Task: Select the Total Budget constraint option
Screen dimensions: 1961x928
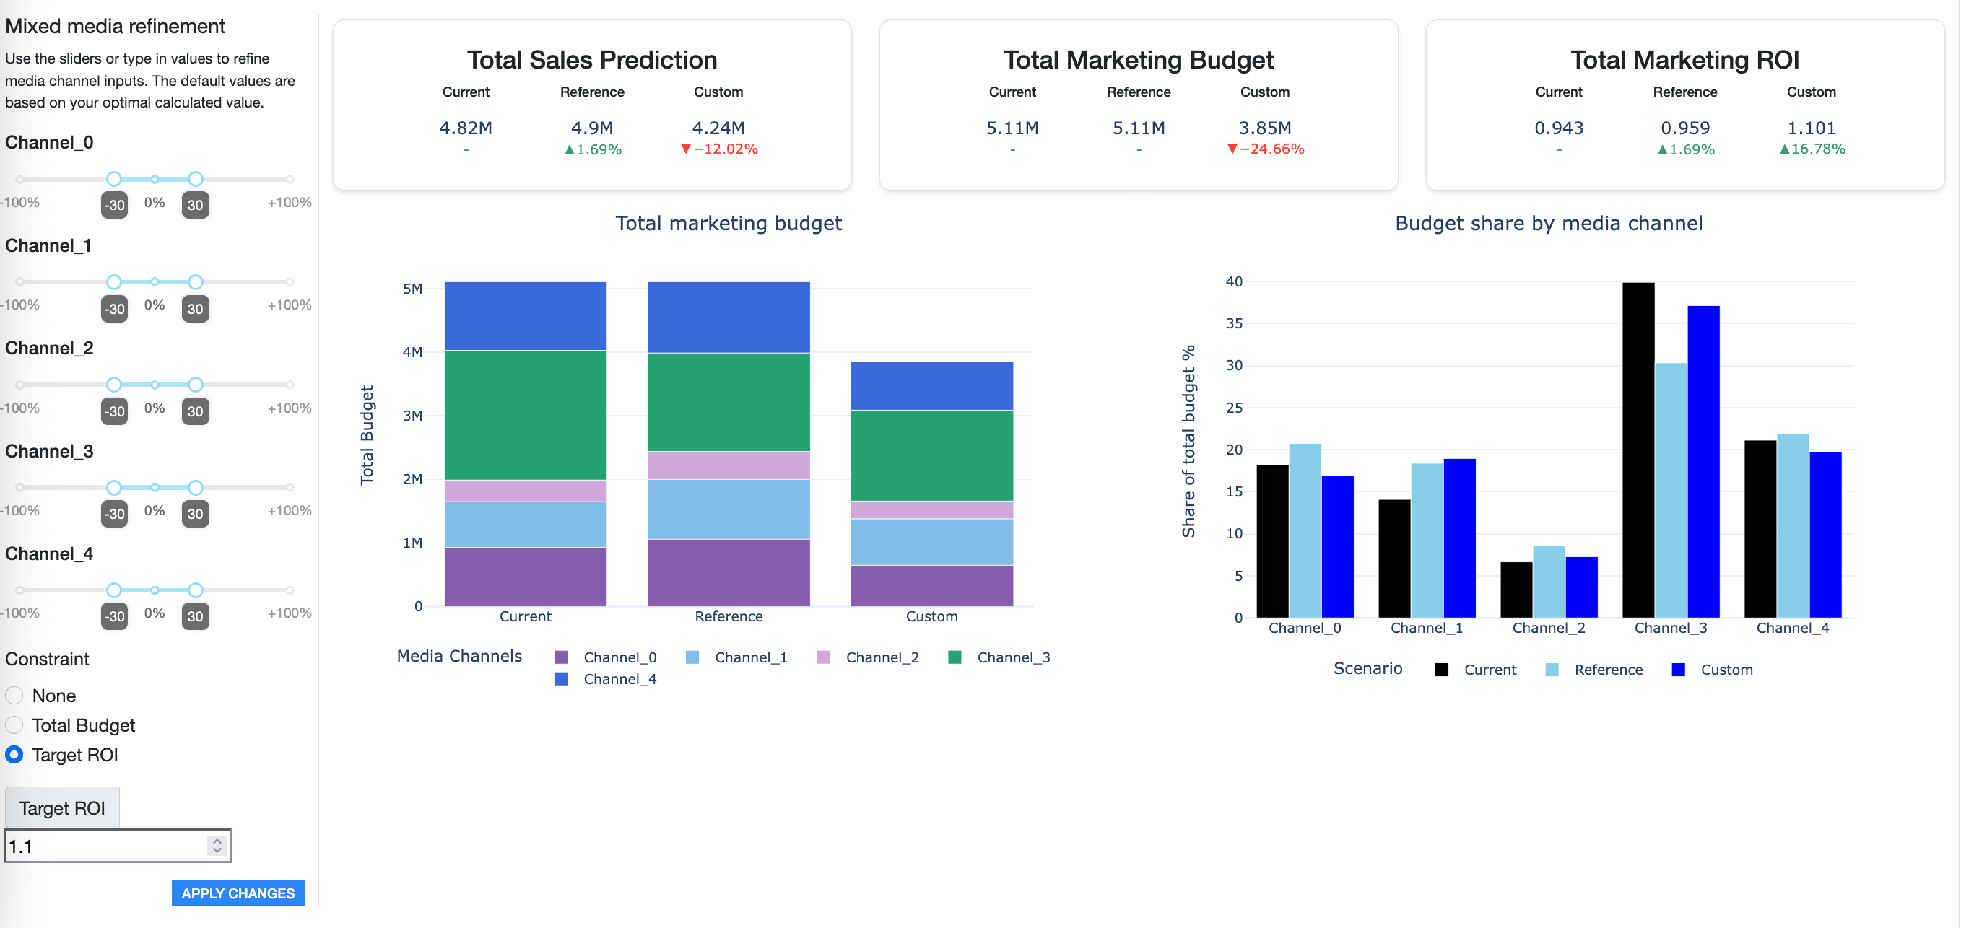Action: [14, 725]
